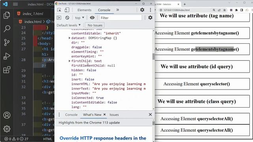Viewport: 253px width, 142px height.
Task: Zoom icon in the browser address bar
Action: click(x=214, y=10)
